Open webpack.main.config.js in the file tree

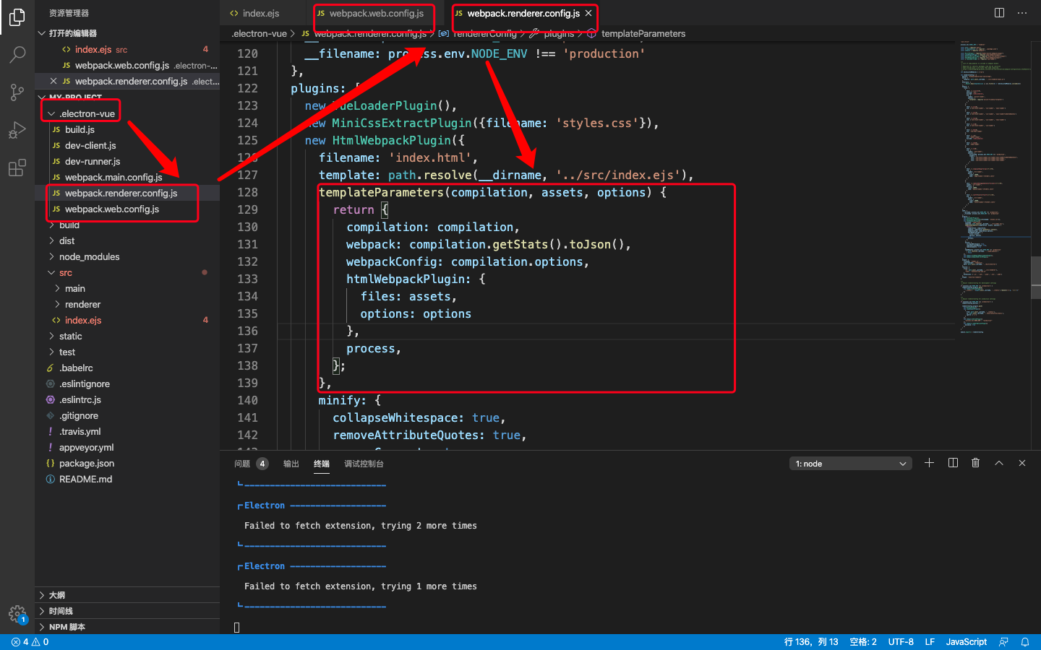[127, 177]
